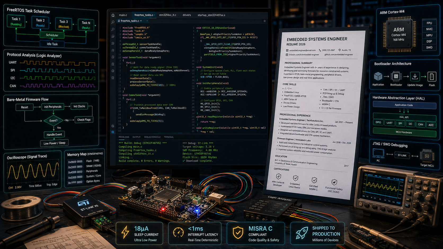
Task: Switch to the stm32f4xx_it.c tab
Action: [167, 15]
